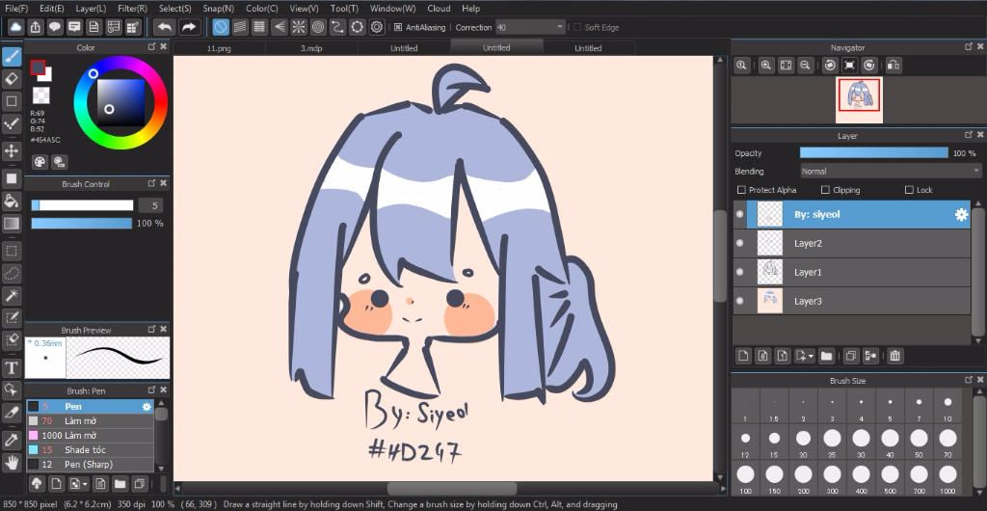Image resolution: width=987 pixels, height=511 pixels.
Task: Select the Magic Wand tool
Action: [x=12, y=295]
